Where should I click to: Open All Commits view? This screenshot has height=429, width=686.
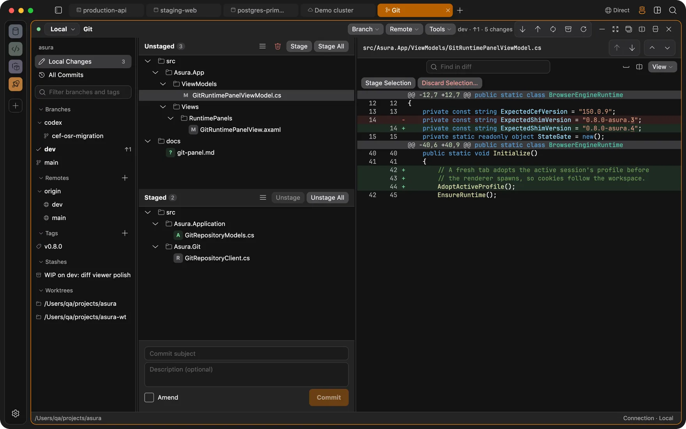(83, 75)
